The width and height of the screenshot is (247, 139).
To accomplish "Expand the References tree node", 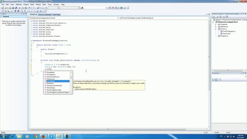I will tap(216, 27).
